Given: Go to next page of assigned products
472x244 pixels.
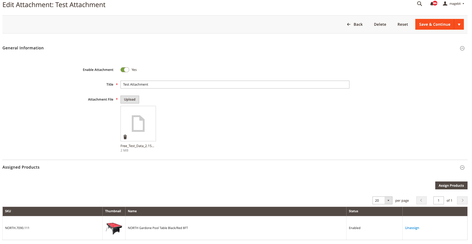Looking at the screenshot, I should tap(462, 200).
